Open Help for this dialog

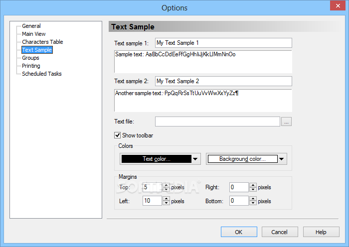point(321,232)
